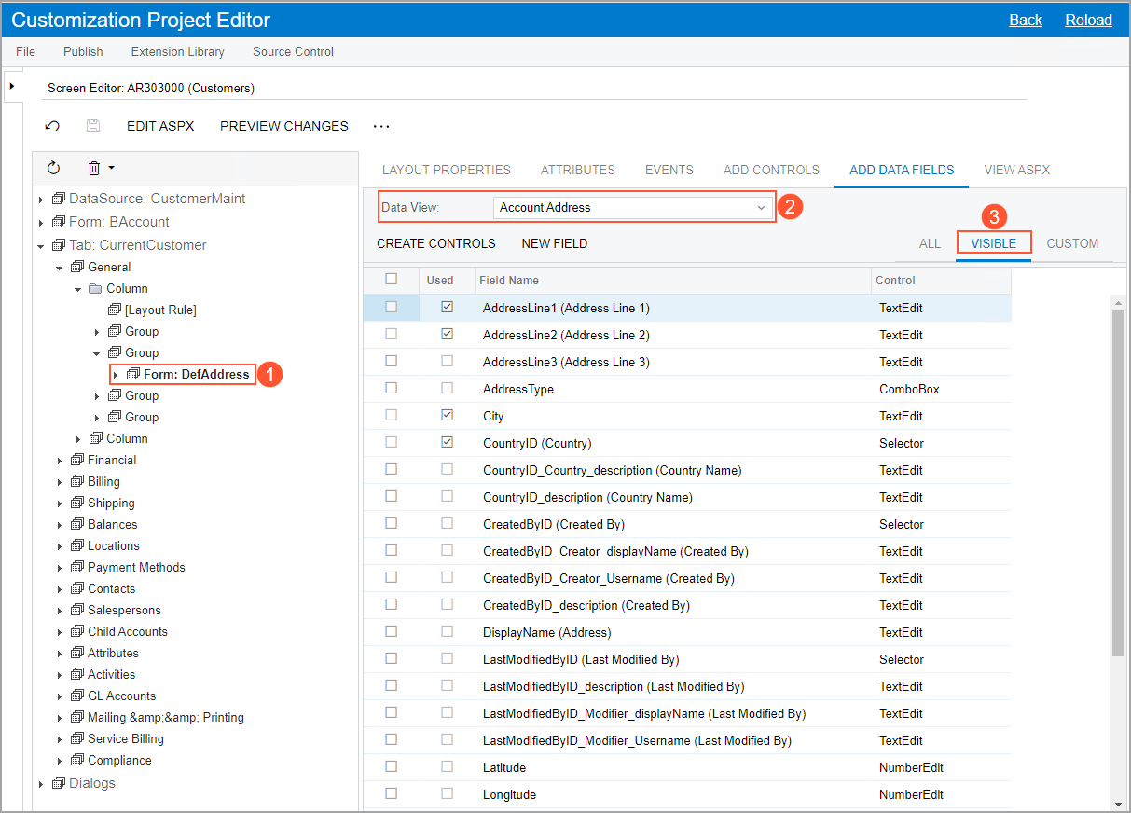Switch to the Layout Properties tab

tap(446, 170)
